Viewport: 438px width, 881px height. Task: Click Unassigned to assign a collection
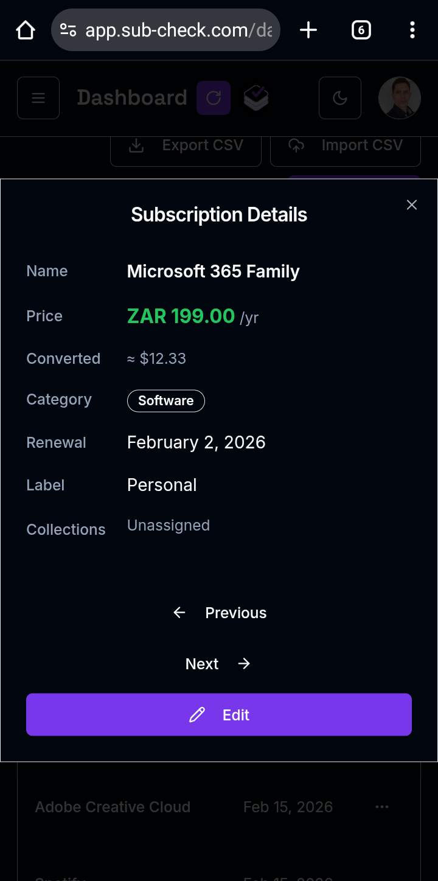(x=169, y=525)
